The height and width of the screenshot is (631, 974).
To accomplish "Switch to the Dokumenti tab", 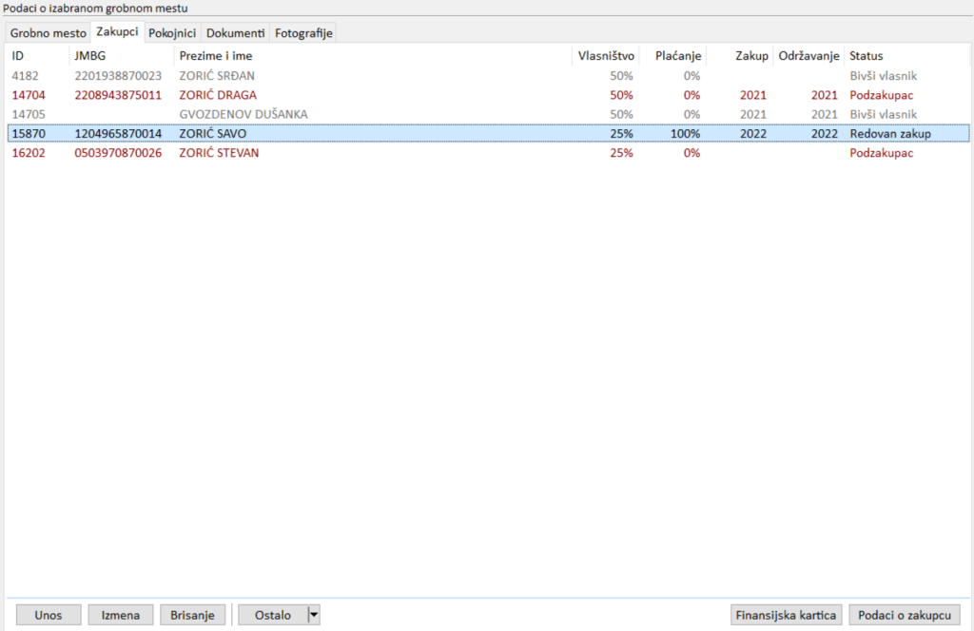I will (x=235, y=33).
